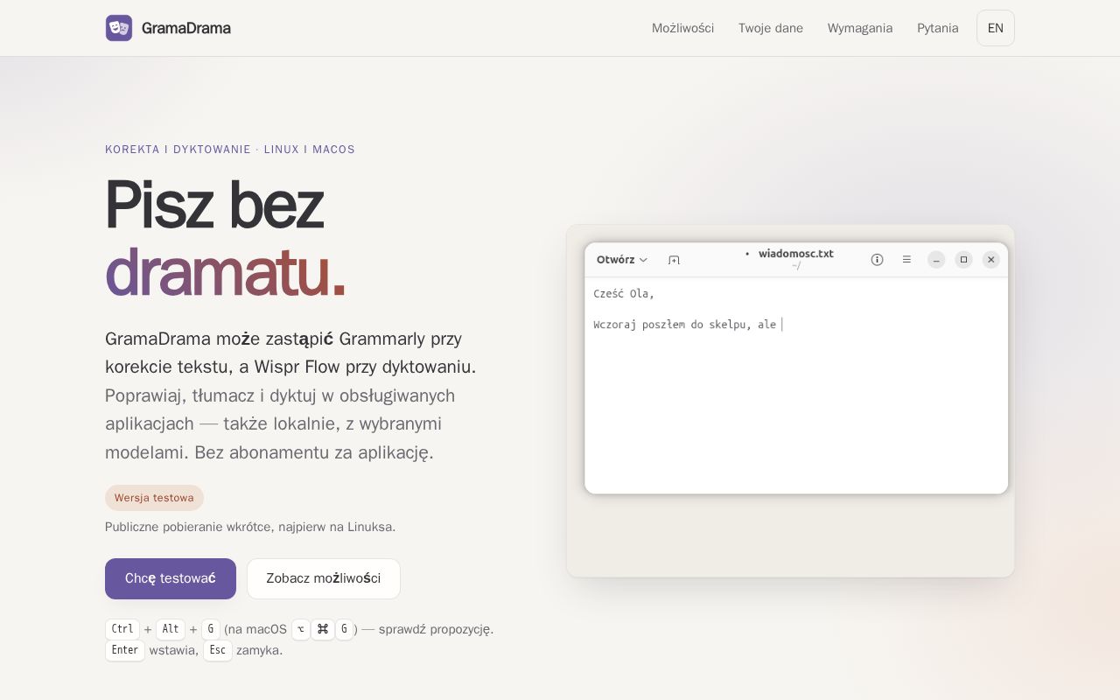This screenshot has width=1120, height=700.
Task: Click the G key badge after the Command key
Action: (x=344, y=629)
